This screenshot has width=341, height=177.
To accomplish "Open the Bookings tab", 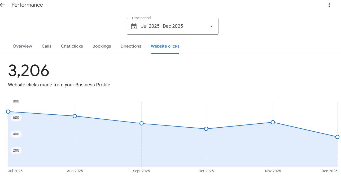I will tap(102, 46).
